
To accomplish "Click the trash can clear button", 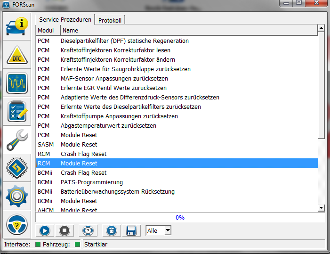I will (111, 230).
